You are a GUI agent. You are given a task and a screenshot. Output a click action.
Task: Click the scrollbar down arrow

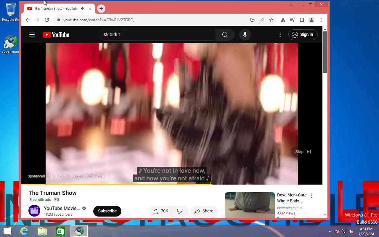325,215
